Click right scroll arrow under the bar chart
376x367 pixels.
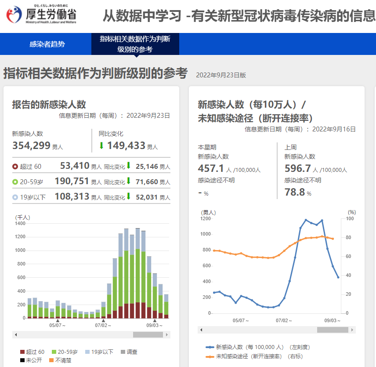(x=167, y=334)
